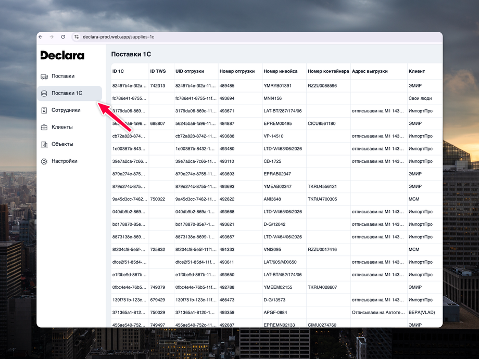The width and height of the screenshot is (479, 359).
Task: Open site info icon in address bar
Action: tap(77, 37)
